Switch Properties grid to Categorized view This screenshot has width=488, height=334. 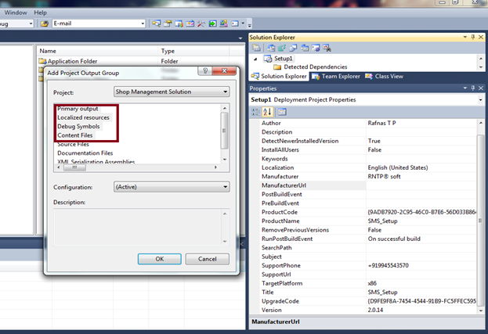click(256, 112)
